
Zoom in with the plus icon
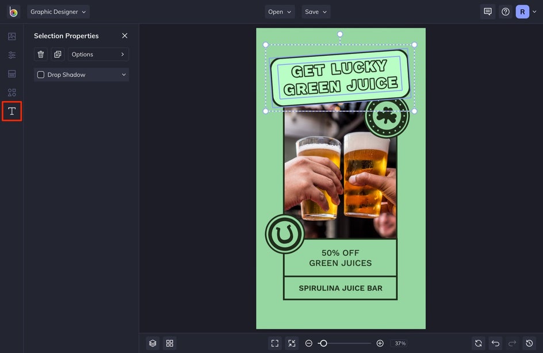[x=380, y=343]
